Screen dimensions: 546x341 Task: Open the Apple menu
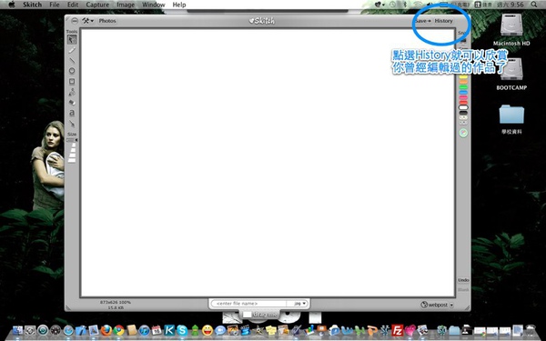click(12, 5)
